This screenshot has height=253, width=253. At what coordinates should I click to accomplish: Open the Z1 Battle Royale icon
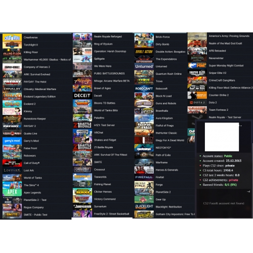point(82,147)
